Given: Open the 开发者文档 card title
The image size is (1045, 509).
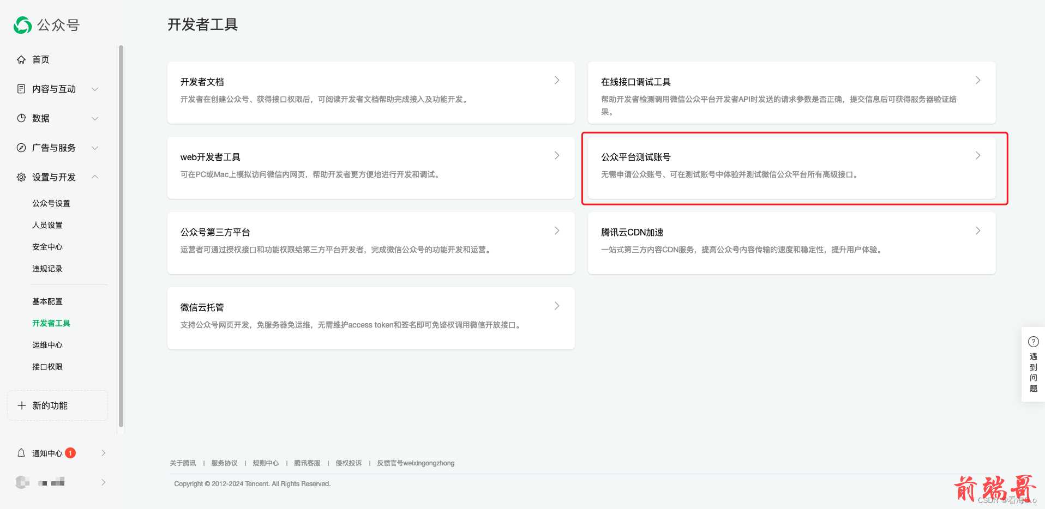Looking at the screenshot, I should pyautogui.click(x=202, y=82).
